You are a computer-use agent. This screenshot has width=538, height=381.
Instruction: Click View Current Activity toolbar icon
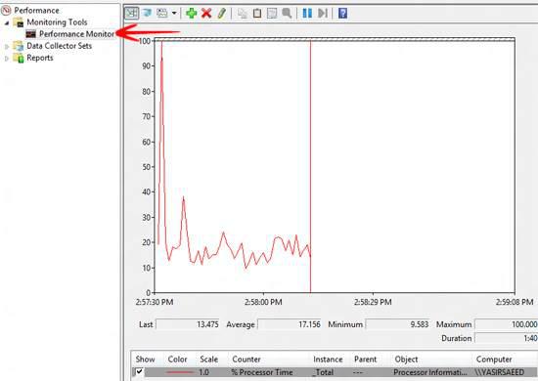coord(131,13)
